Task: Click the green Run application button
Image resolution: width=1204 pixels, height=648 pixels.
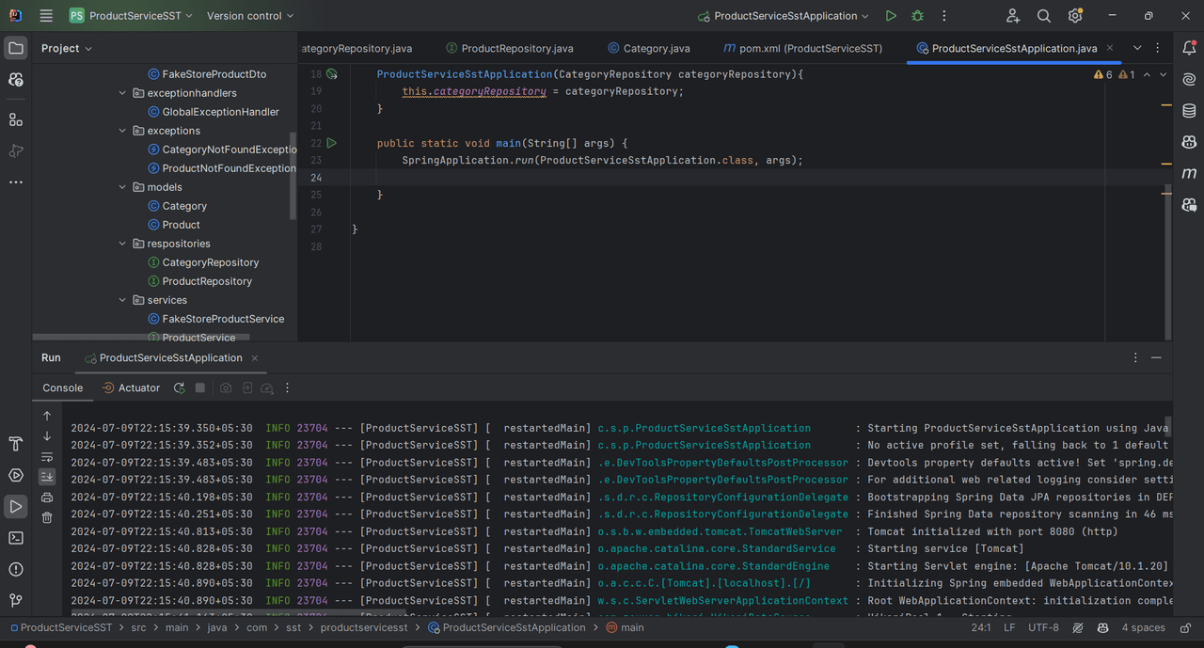Action: tap(891, 16)
